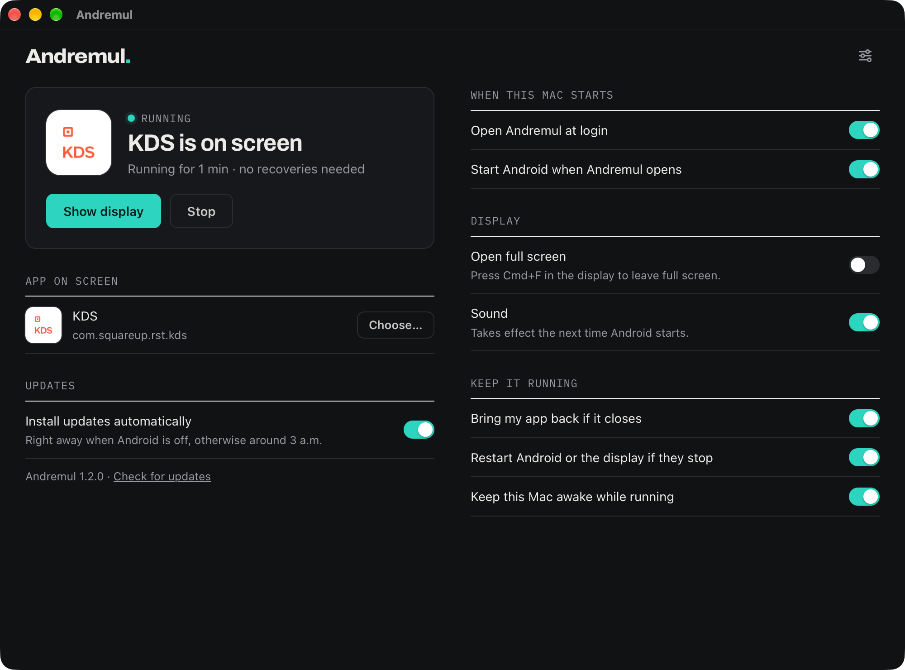
Task: Click the "UPDATES" section header
Action: pos(50,386)
